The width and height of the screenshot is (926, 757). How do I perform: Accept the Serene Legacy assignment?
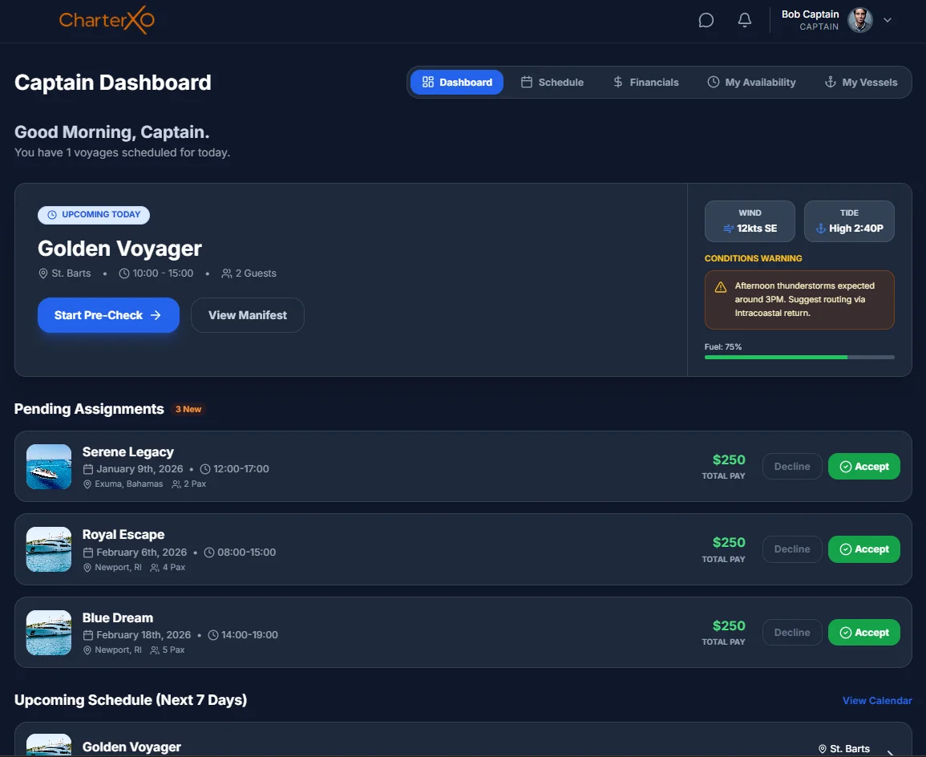(x=864, y=467)
